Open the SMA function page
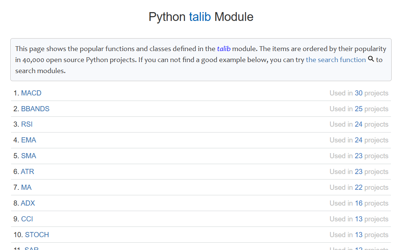 click(x=28, y=156)
